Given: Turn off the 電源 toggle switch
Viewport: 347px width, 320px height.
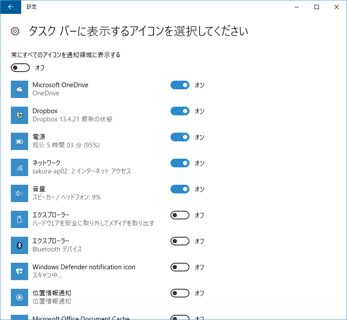Looking at the screenshot, I should pos(180,137).
